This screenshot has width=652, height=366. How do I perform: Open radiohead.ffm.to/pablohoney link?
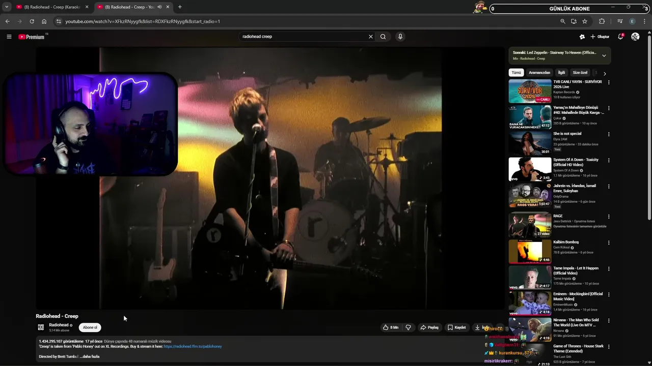tap(193, 346)
